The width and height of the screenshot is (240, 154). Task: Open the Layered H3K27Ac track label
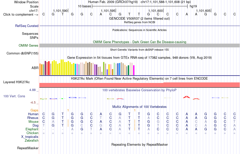tap(16, 82)
